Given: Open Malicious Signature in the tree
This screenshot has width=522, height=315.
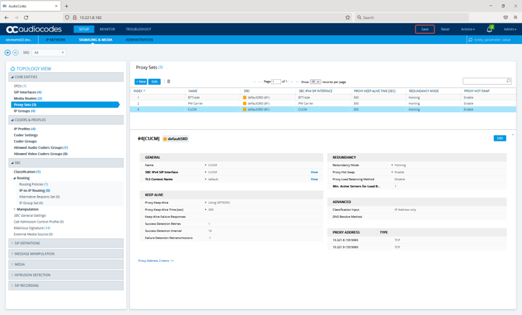Looking at the screenshot, I should pos(32,228).
